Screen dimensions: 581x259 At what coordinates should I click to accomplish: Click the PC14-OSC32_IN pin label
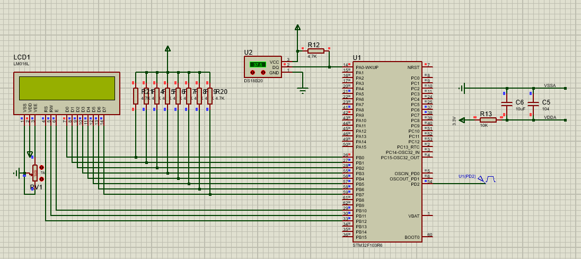click(x=403, y=152)
